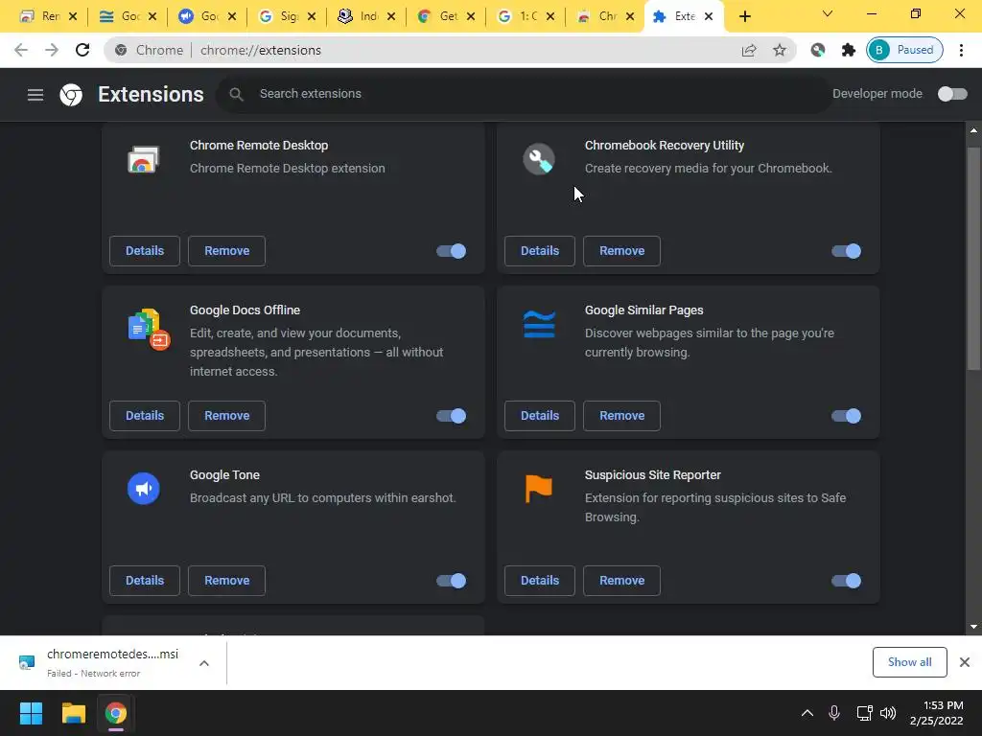Click the Google Similar Pages wave icon
Image resolution: width=982 pixels, height=736 pixels.
[x=539, y=324]
